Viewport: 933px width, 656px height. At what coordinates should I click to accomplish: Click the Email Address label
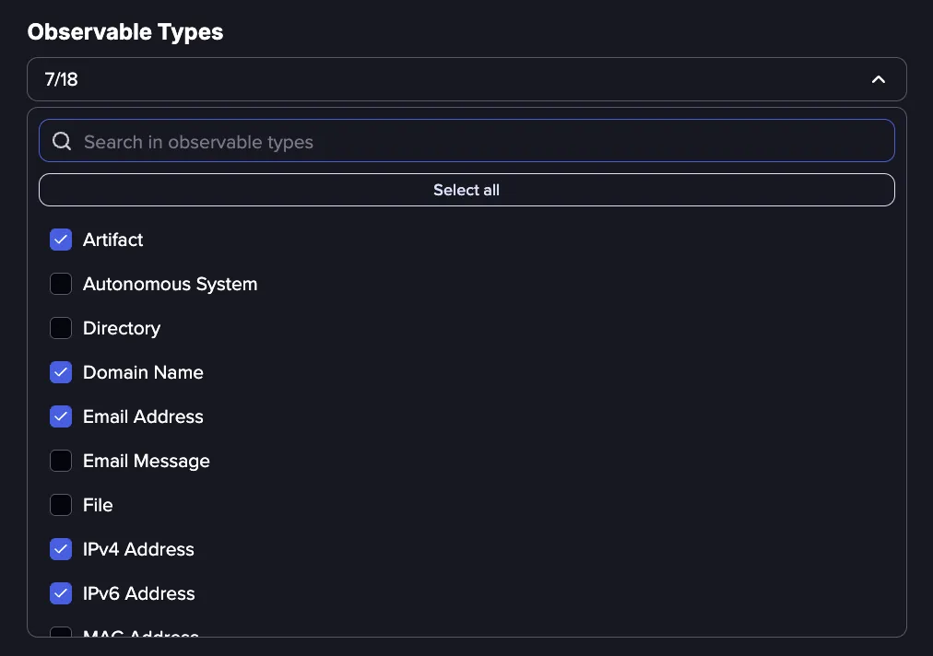[143, 416]
